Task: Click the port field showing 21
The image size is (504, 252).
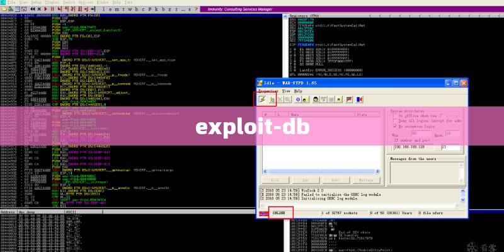Action: pos(450,147)
